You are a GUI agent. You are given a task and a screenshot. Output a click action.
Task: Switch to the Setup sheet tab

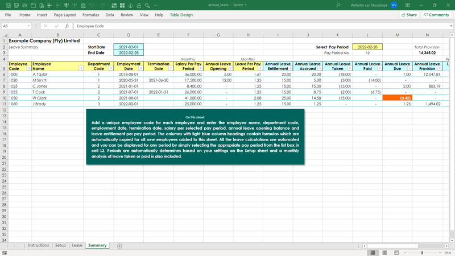pos(60,245)
